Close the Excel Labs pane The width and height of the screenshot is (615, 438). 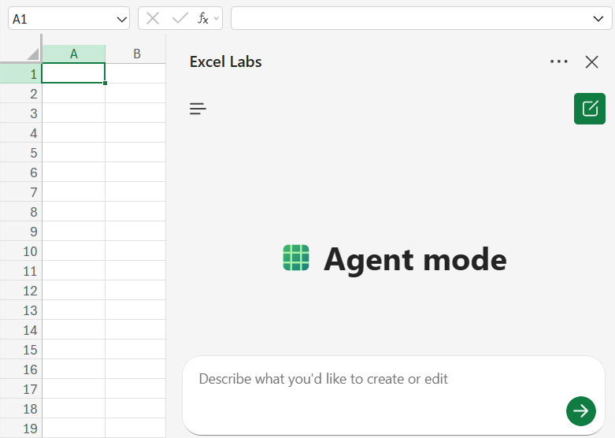pyautogui.click(x=591, y=61)
